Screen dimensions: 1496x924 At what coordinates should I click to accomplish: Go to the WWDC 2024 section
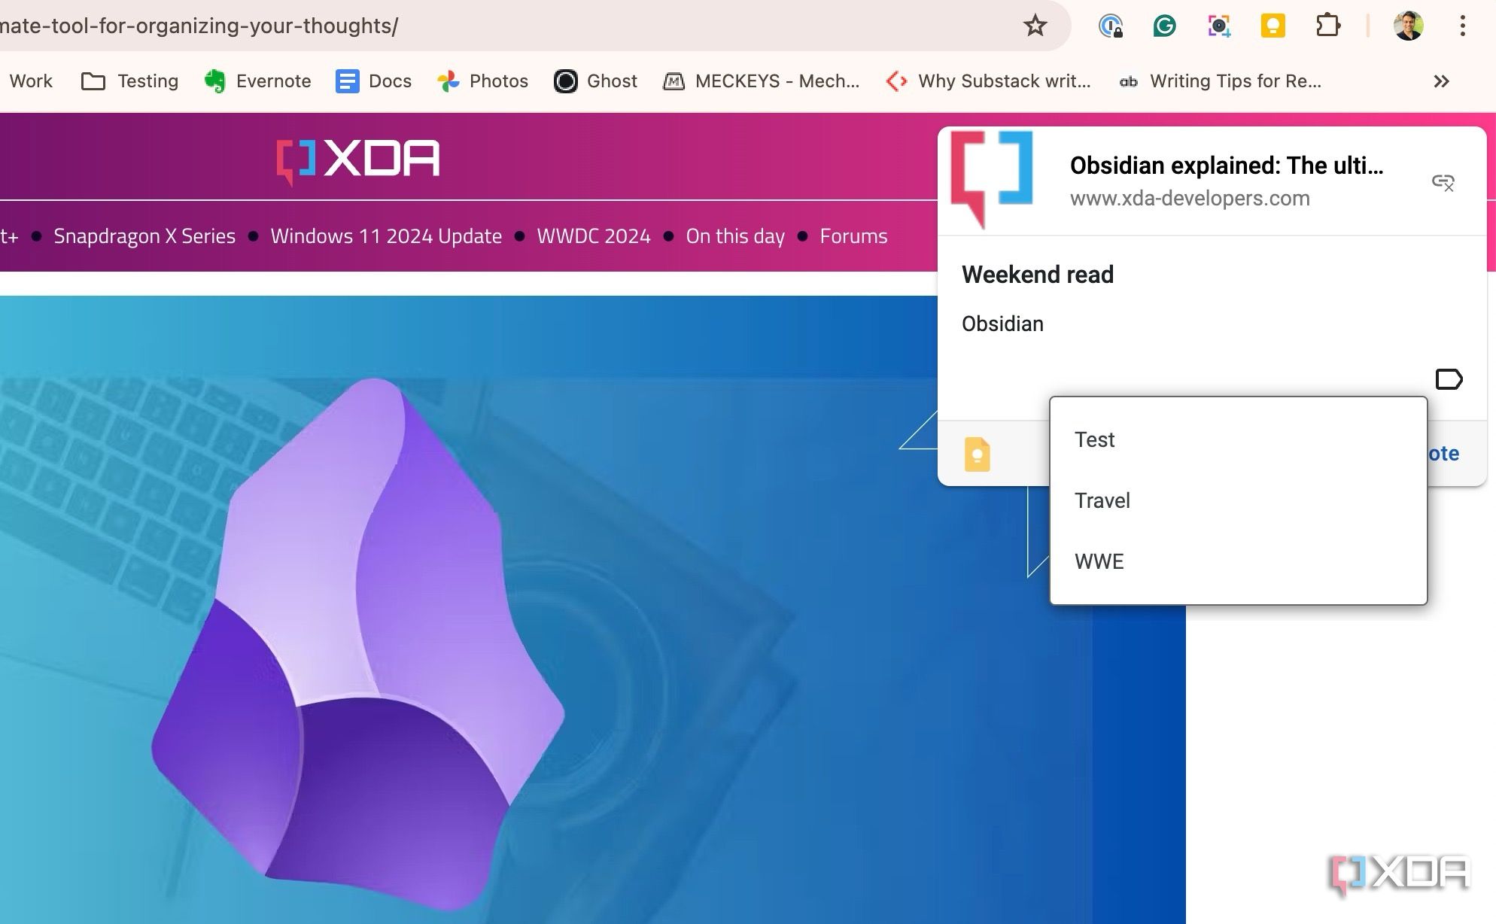point(594,236)
